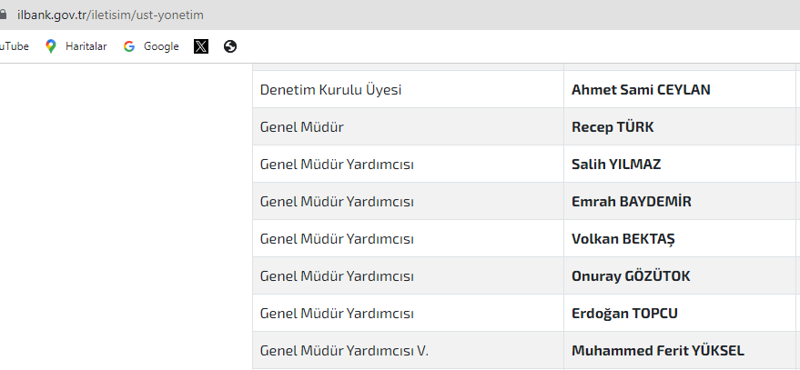
Task: Click the Genel Müdür Yardımcısı V. cell
Action: pyautogui.click(x=408, y=350)
